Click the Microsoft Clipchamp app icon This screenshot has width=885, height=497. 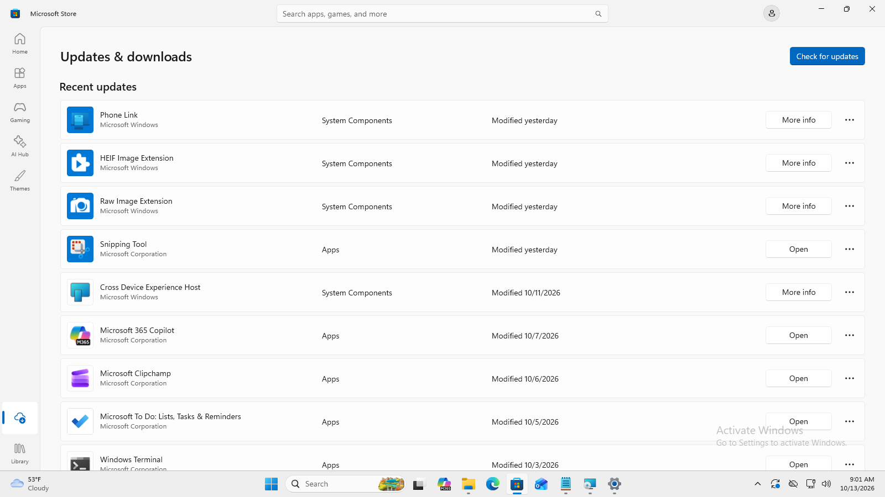click(80, 378)
